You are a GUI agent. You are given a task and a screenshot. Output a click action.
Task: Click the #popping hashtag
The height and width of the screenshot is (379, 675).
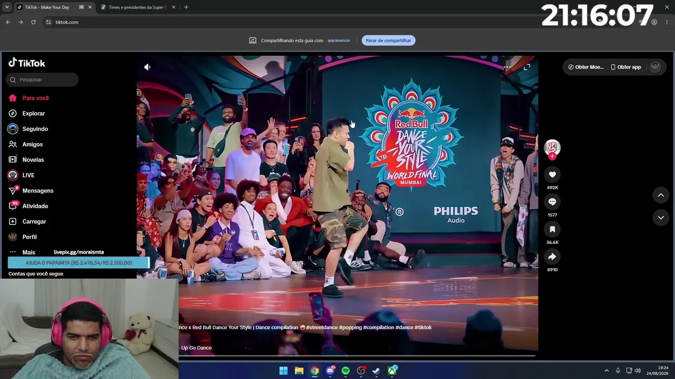click(350, 327)
